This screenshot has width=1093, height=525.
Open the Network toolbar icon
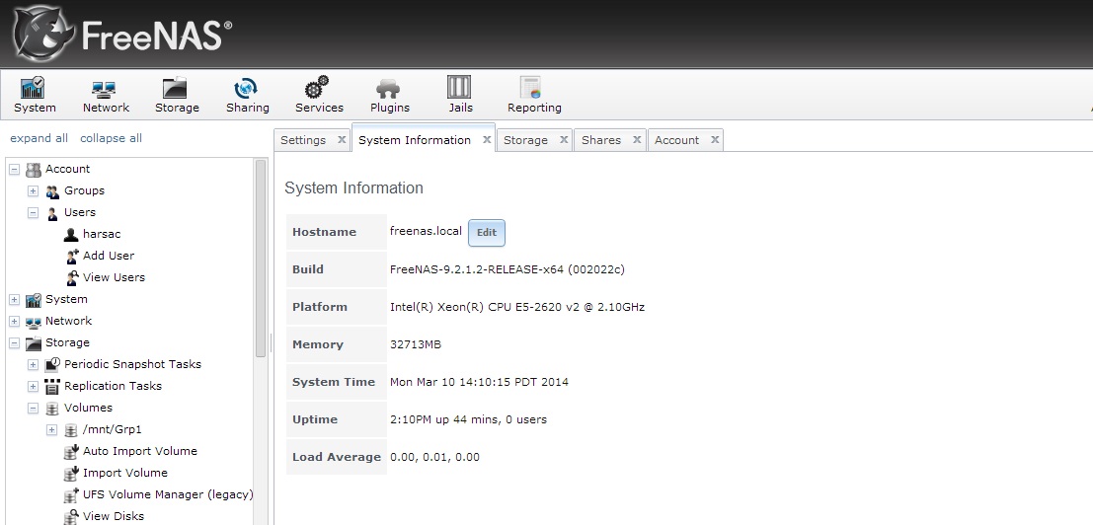click(x=105, y=89)
